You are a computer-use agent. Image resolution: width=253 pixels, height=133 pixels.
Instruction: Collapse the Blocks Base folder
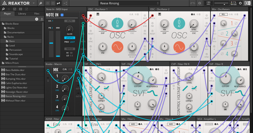(x=3, y=24)
